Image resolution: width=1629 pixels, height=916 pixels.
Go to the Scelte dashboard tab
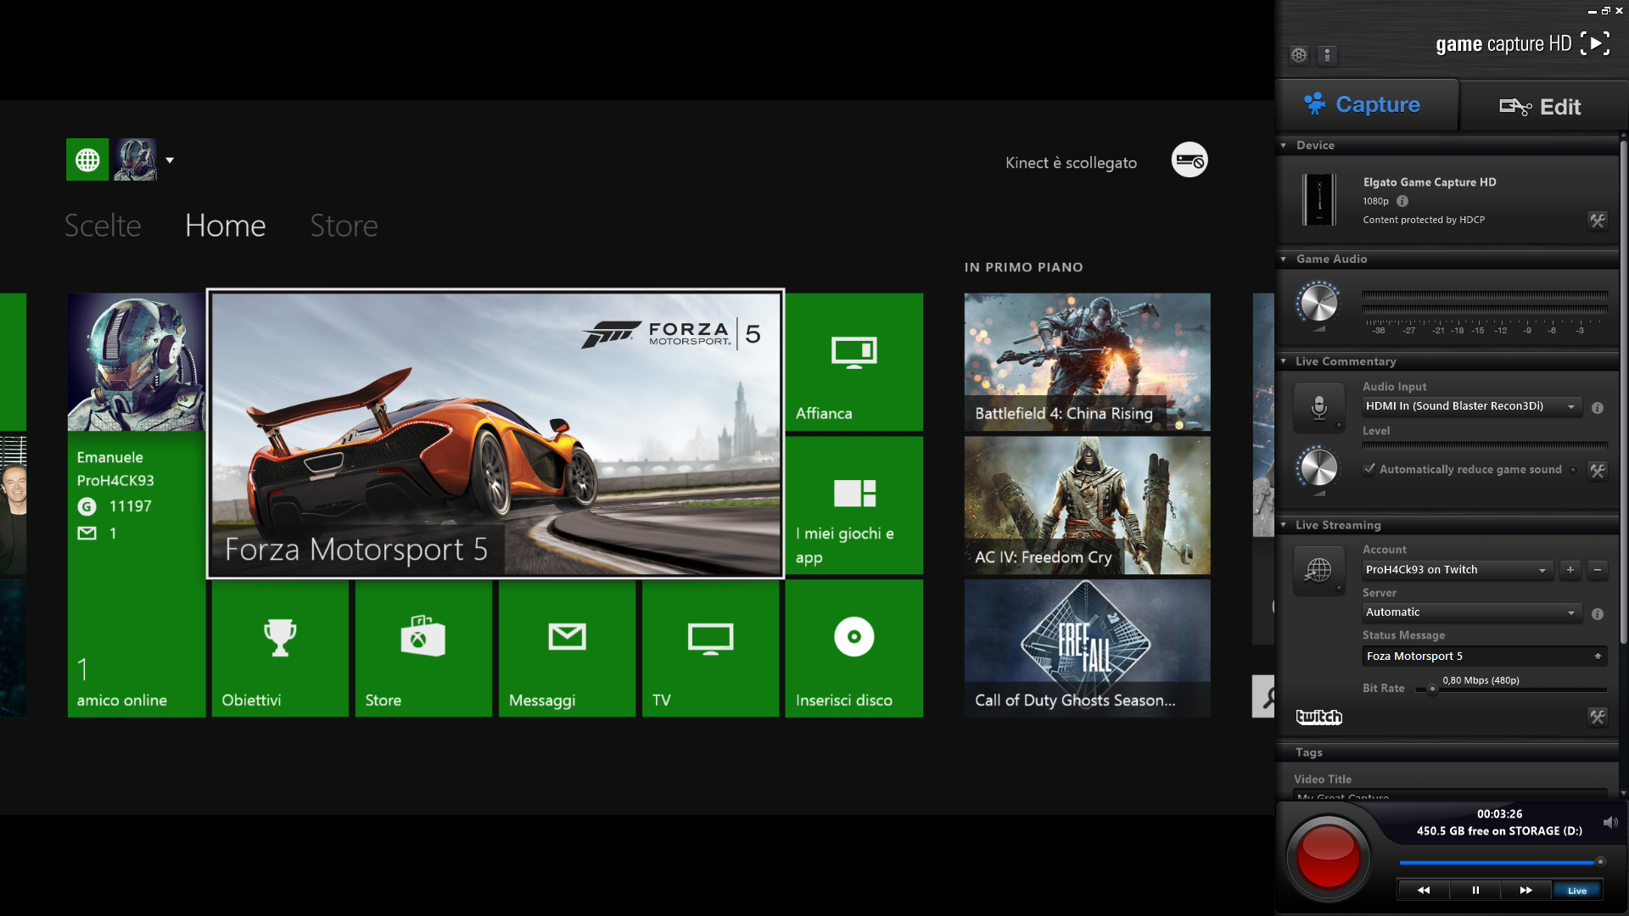pyautogui.click(x=103, y=226)
